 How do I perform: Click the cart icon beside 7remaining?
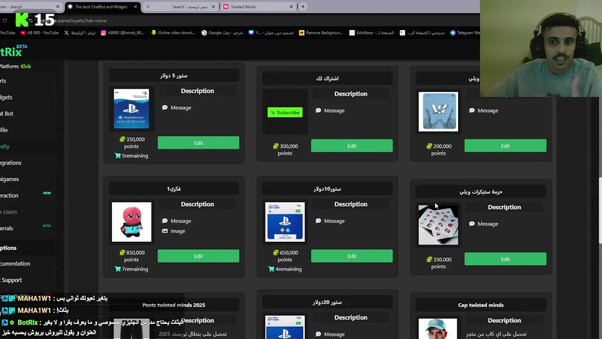coord(118,269)
